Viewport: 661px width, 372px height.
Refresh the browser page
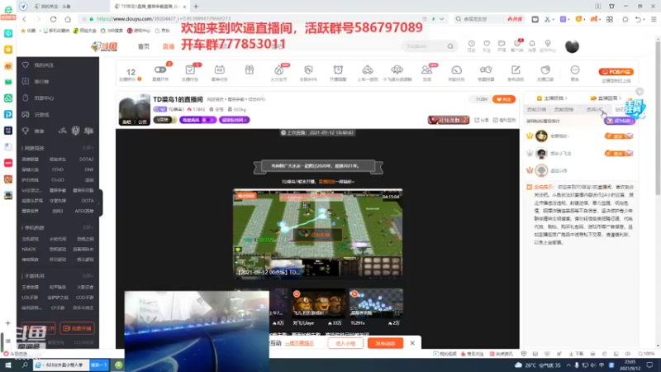tap(53, 19)
